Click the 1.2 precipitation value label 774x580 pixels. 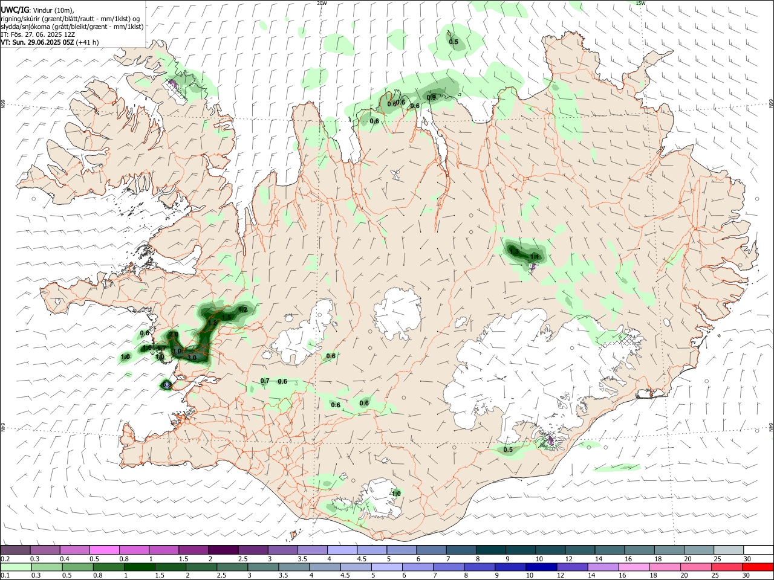tap(242, 309)
